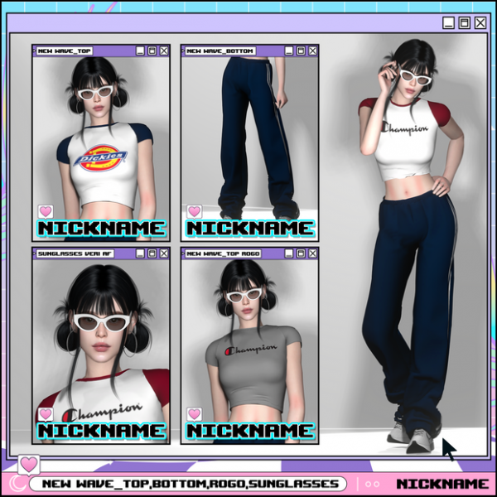Maximize the main outer window

465,23
